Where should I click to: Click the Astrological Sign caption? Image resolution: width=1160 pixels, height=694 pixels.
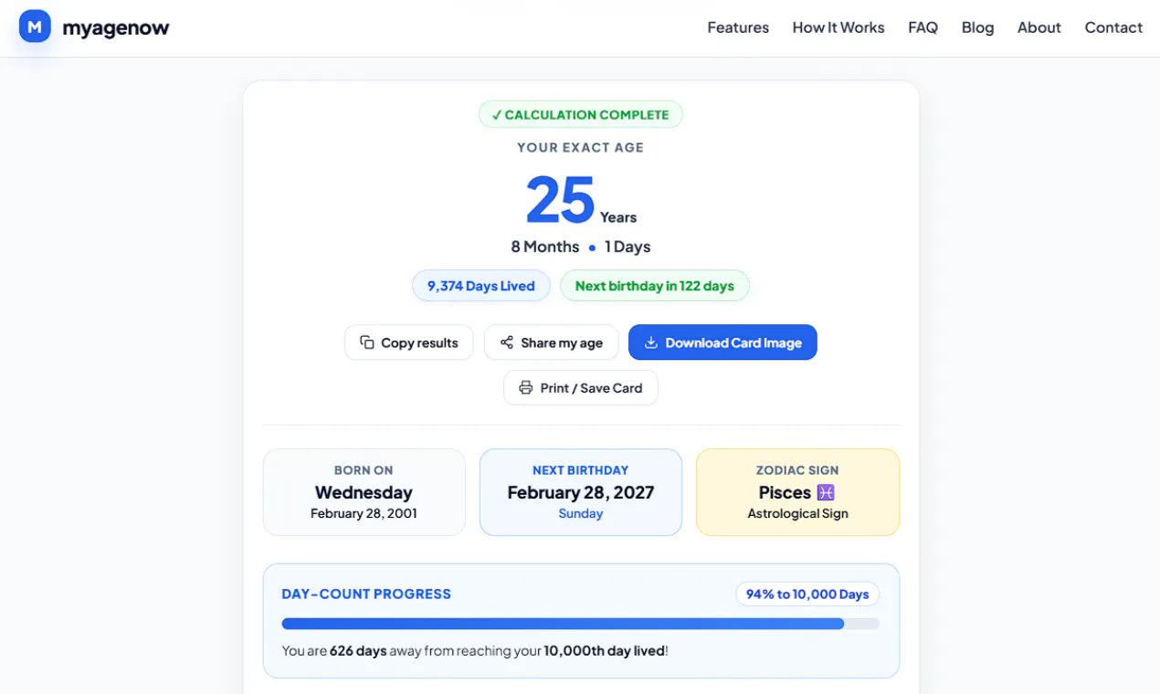point(797,513)
